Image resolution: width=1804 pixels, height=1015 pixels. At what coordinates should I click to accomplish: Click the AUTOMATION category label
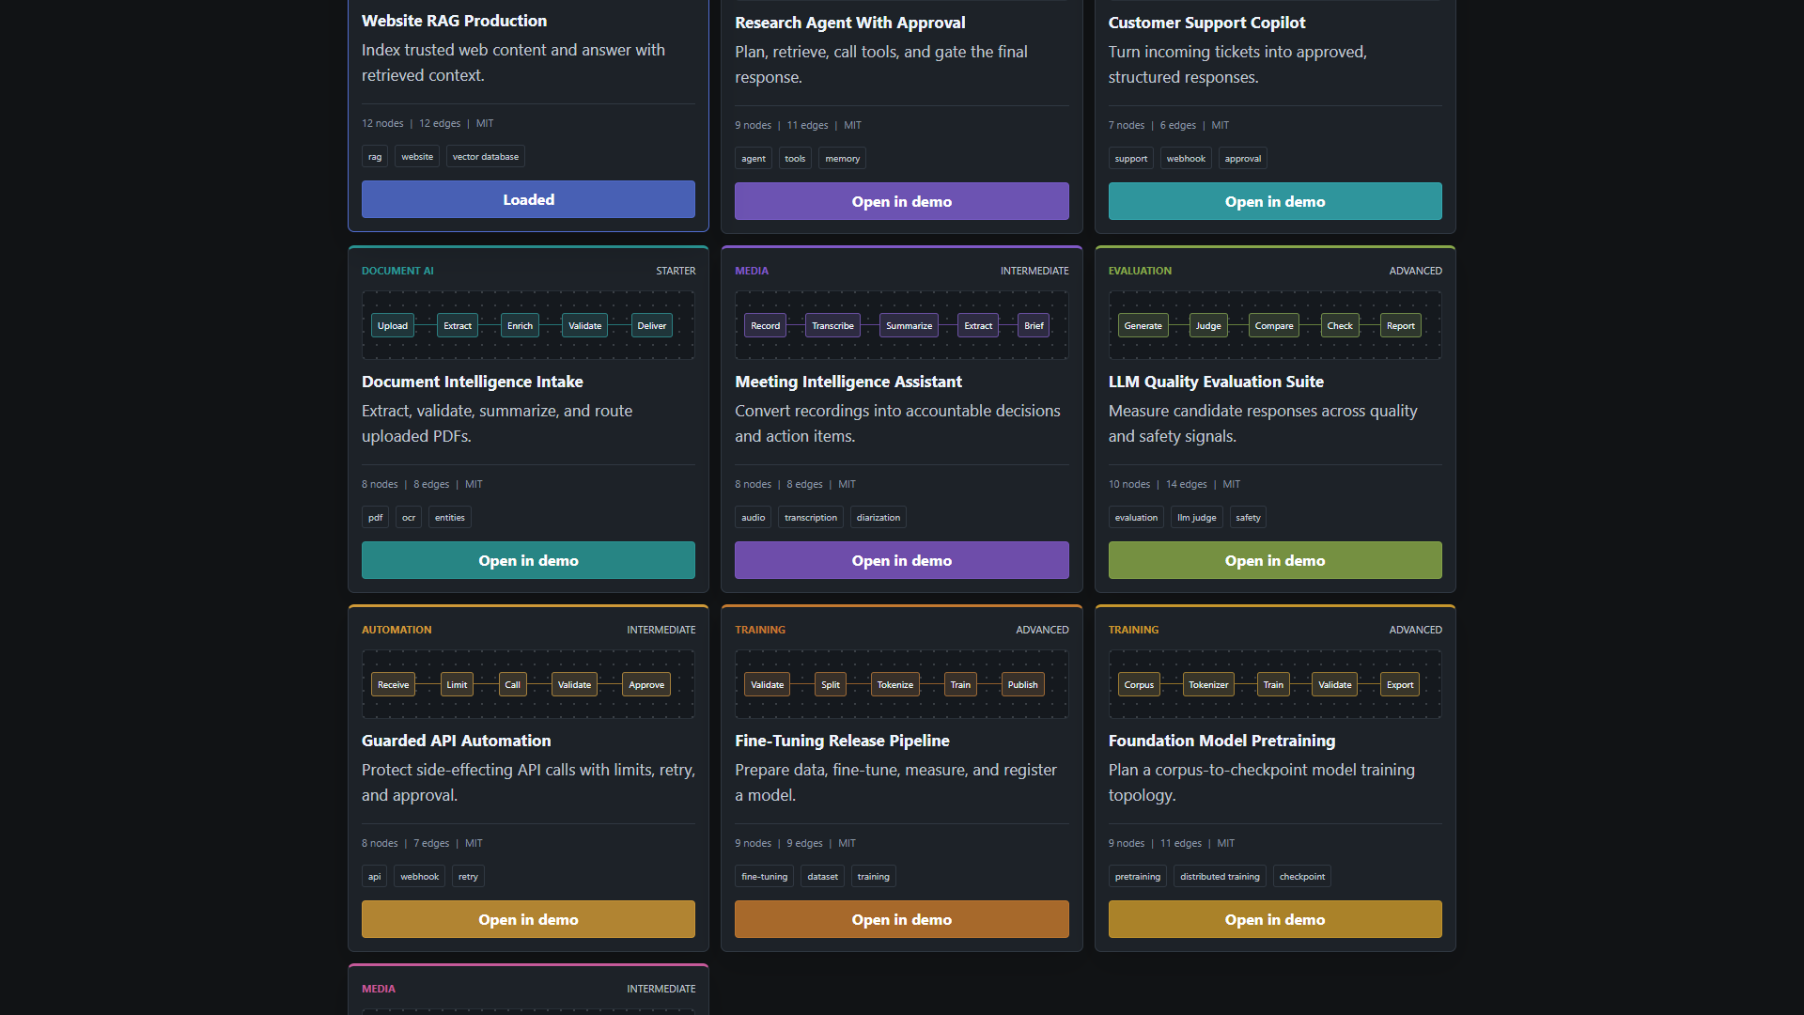pyautogui.click(x=397, y=630)
